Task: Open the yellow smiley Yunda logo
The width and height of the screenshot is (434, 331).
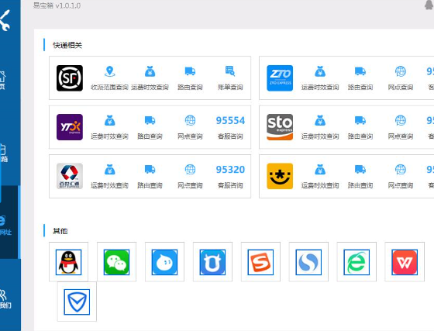Action: click(280, 176)
